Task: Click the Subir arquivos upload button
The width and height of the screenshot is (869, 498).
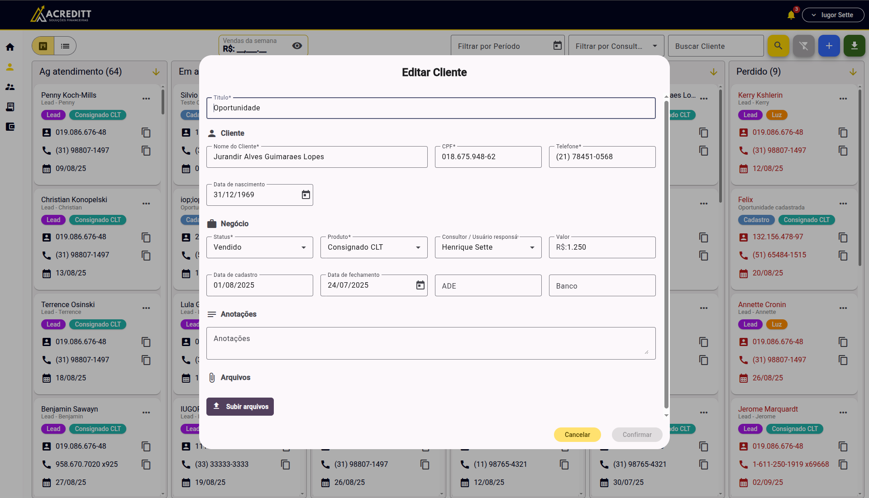Action: click(x=240, y=407)
